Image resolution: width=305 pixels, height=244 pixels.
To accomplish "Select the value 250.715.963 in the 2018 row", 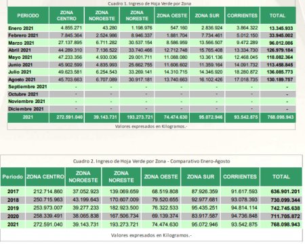I will 48,199.
